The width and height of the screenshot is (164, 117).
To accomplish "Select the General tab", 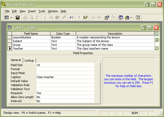I will coord(16,60).
